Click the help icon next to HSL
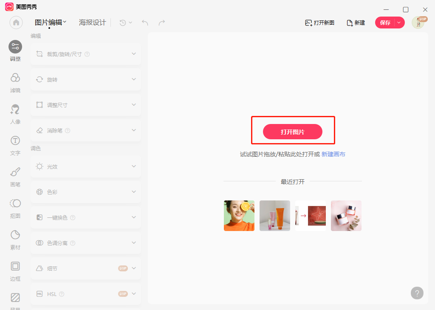The width and height of the screenshot is (435, 310). [x=62, y=294]
